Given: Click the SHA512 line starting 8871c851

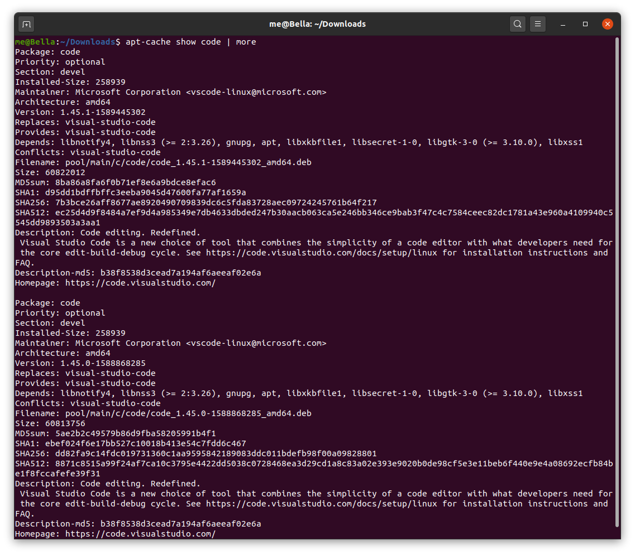Looking at the screenshot, I should click(x=314, y=469).
